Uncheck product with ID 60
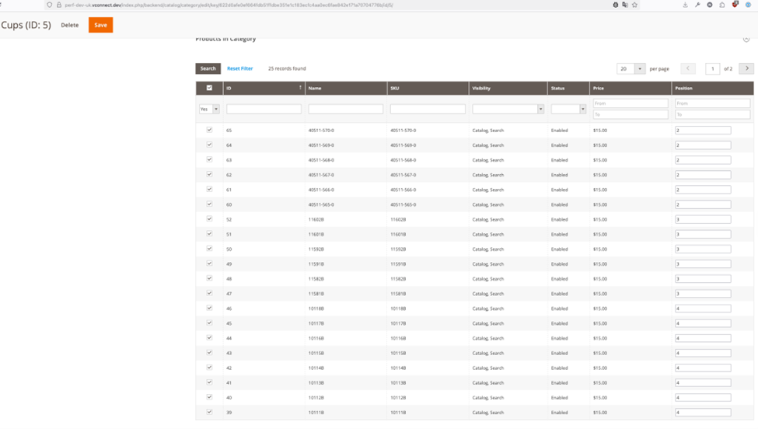The height and width of the screenshot is (429, 758). [x=209, y=204]
